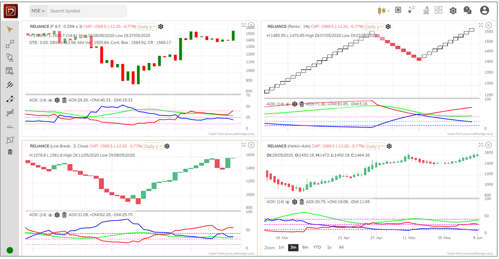Expand the Heikin-Ashi chart to fullscreen

[481, 145]
